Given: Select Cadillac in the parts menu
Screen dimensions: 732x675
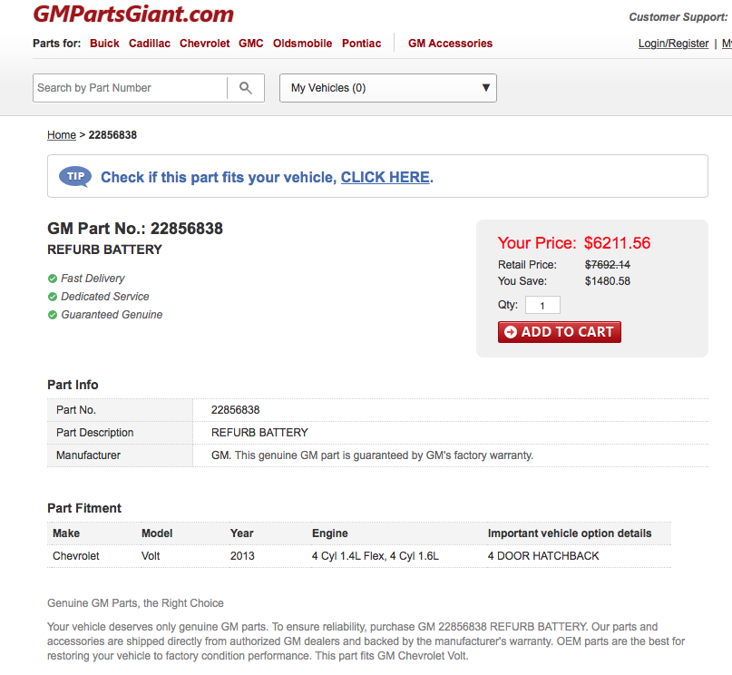Looking at the screenshot, I should coord(150,44).
